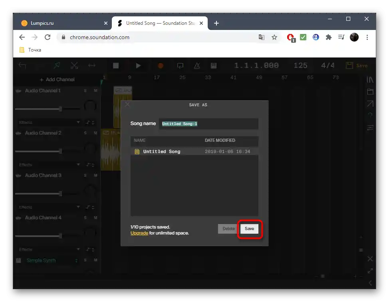The width and height of the screenshot is (389, 302).
Task: Click Add Channel button
Action: [57, 79]
